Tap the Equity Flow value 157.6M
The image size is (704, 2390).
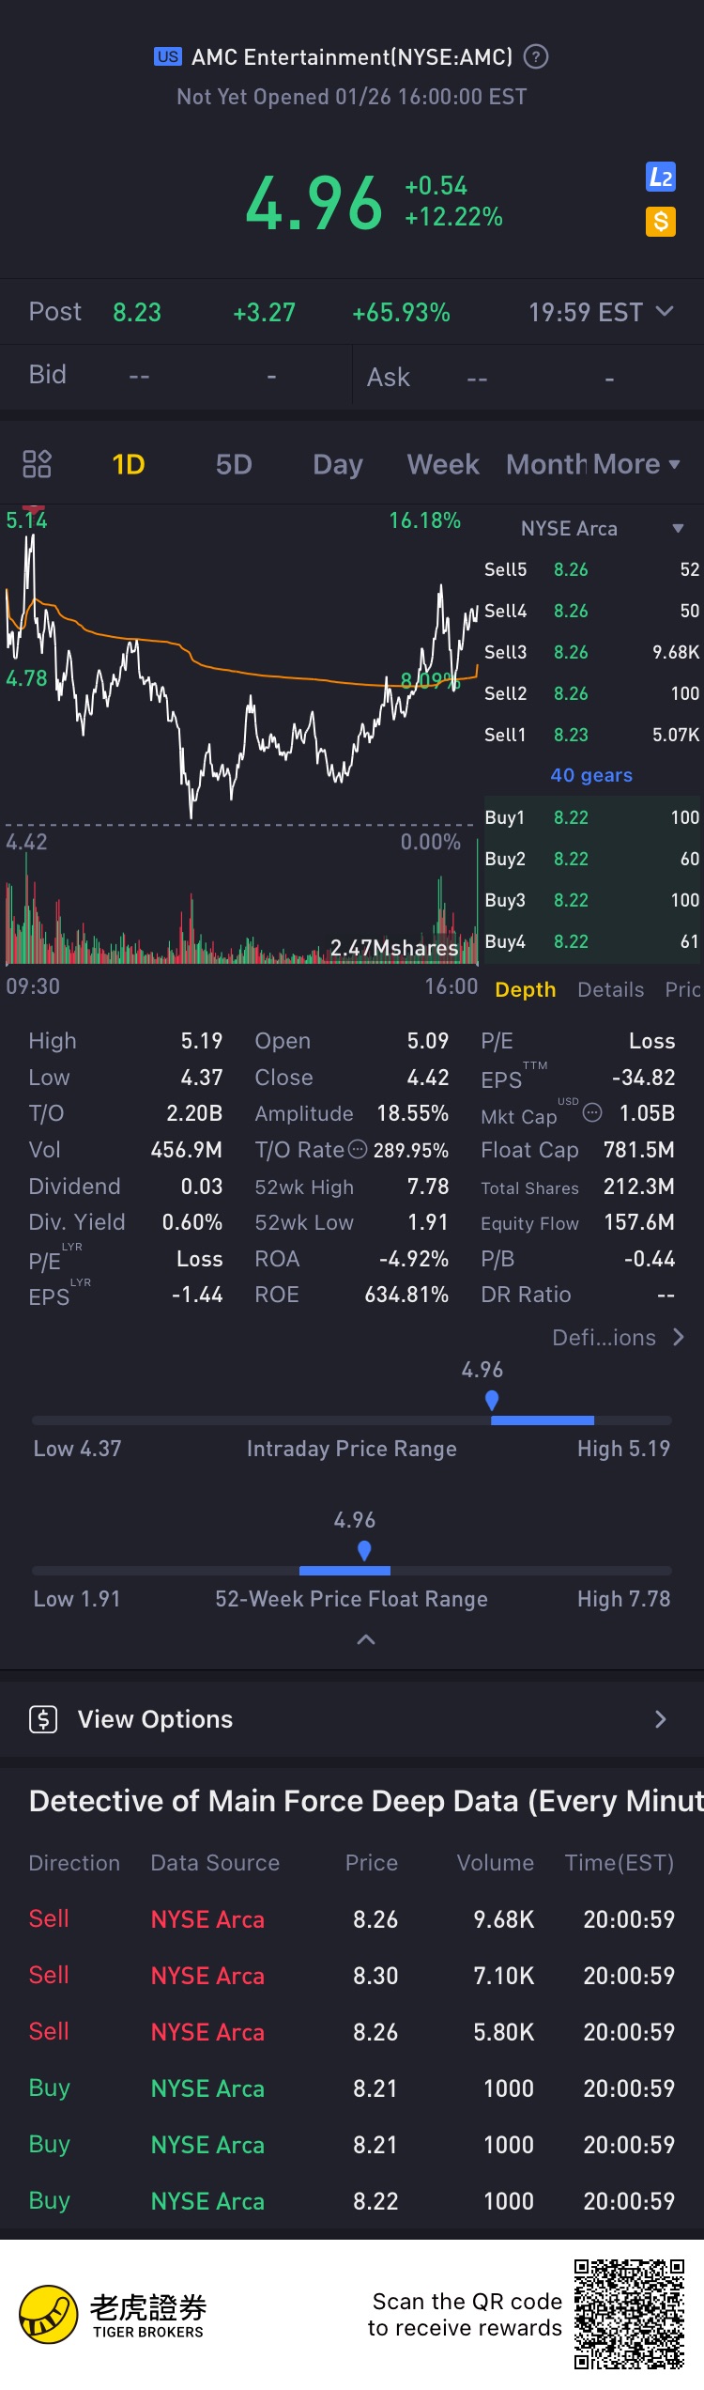pos(639,1222)
